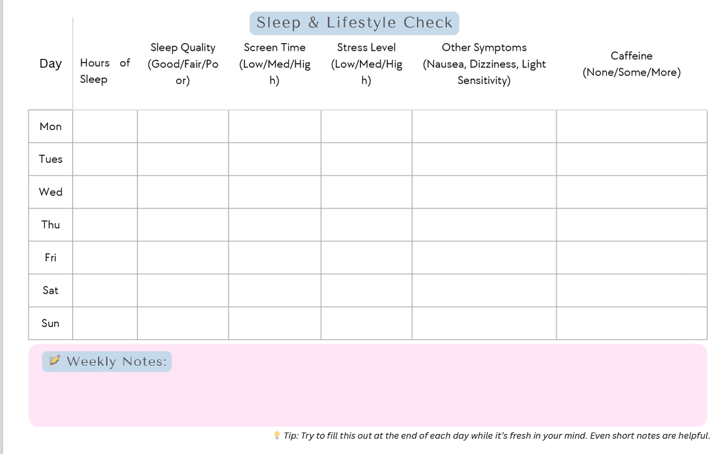
Task: Select the Sleep & Lifestyle Check title
Action: [354, 22]
